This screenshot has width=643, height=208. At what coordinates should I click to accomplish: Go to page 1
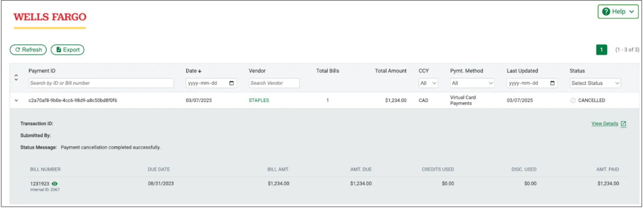point(602,50)
